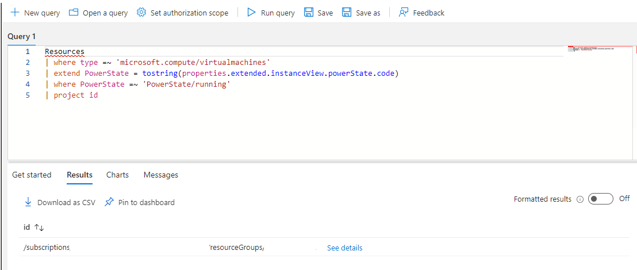Screen dimensions: 637x270
Task: Click the Download as CSV arrow icon
Action: coord(28,202)
